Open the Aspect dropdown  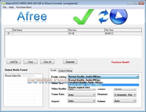82,101
